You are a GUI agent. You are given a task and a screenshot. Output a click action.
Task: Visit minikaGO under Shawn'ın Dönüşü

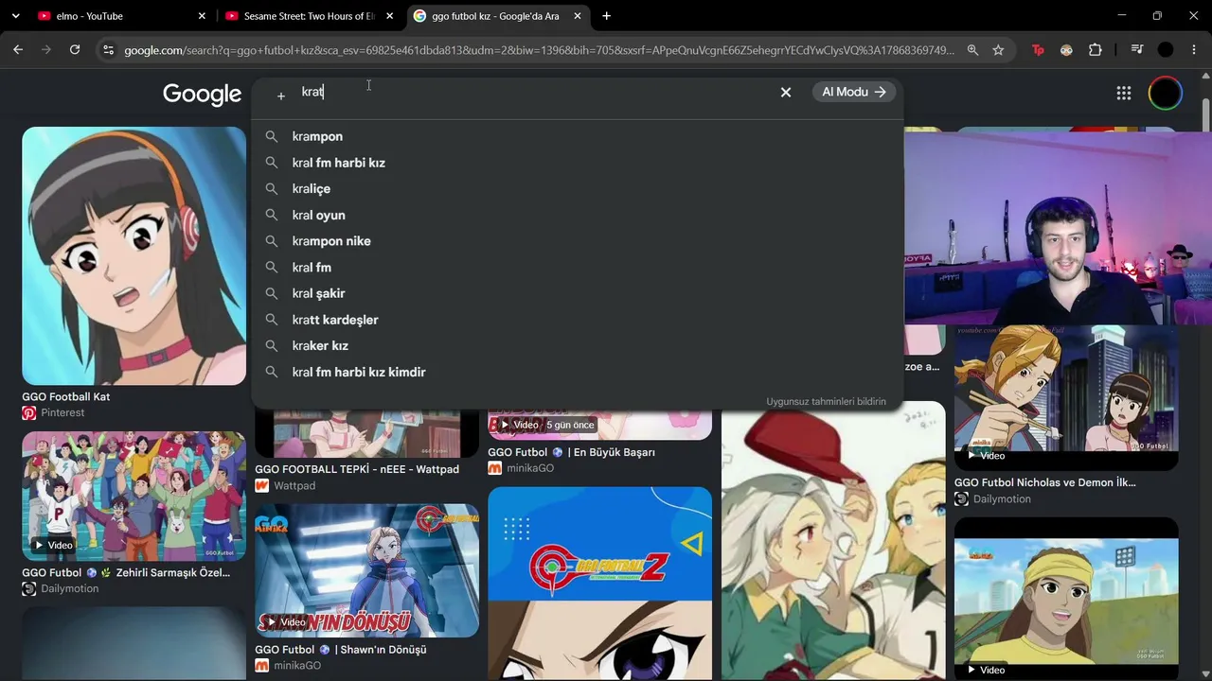point(297,666)
